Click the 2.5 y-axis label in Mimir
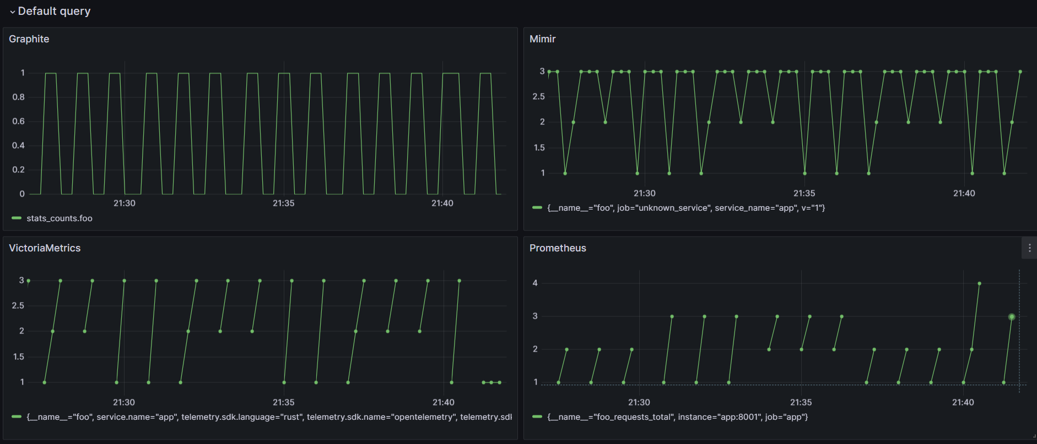 [538, 96]
